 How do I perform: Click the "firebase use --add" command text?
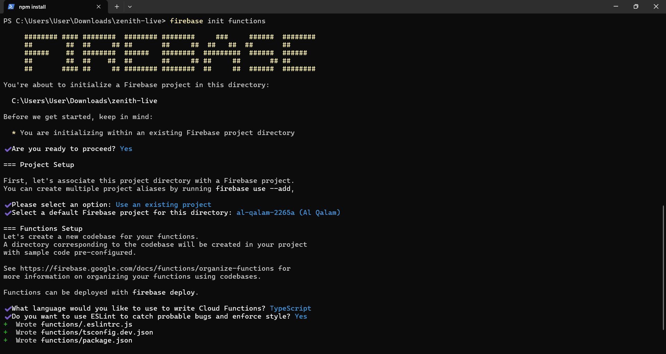tap(253, 189)
